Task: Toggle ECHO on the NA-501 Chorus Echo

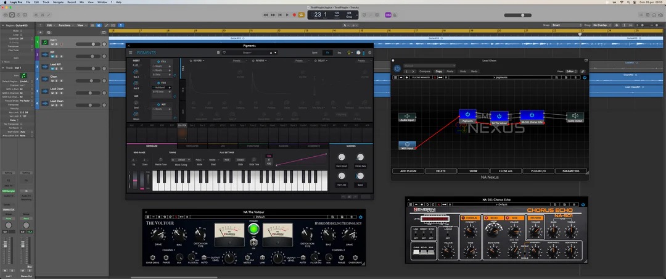Action: [493, 218]
